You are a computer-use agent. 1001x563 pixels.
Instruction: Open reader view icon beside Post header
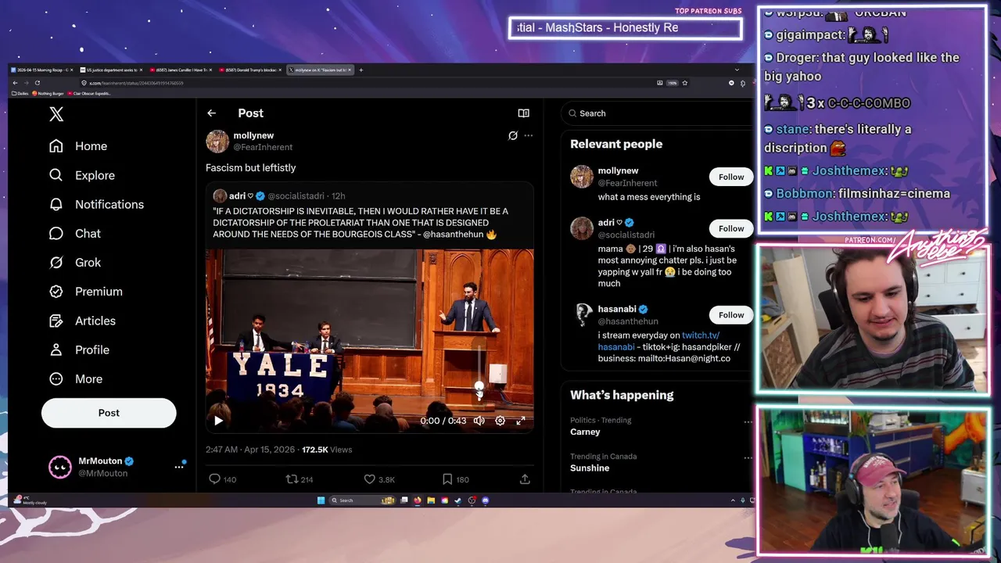click(523, 113)
